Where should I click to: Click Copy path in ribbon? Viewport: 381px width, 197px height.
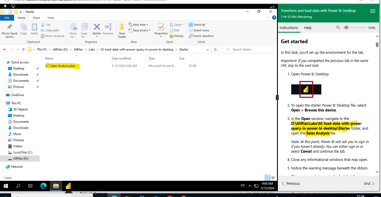click(x=50, y=30)
